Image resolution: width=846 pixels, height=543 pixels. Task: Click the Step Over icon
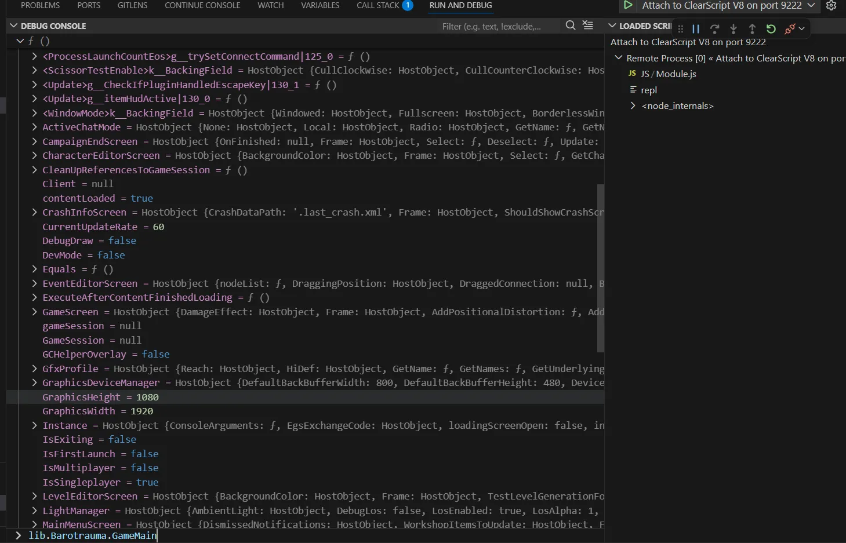(714, 29)
